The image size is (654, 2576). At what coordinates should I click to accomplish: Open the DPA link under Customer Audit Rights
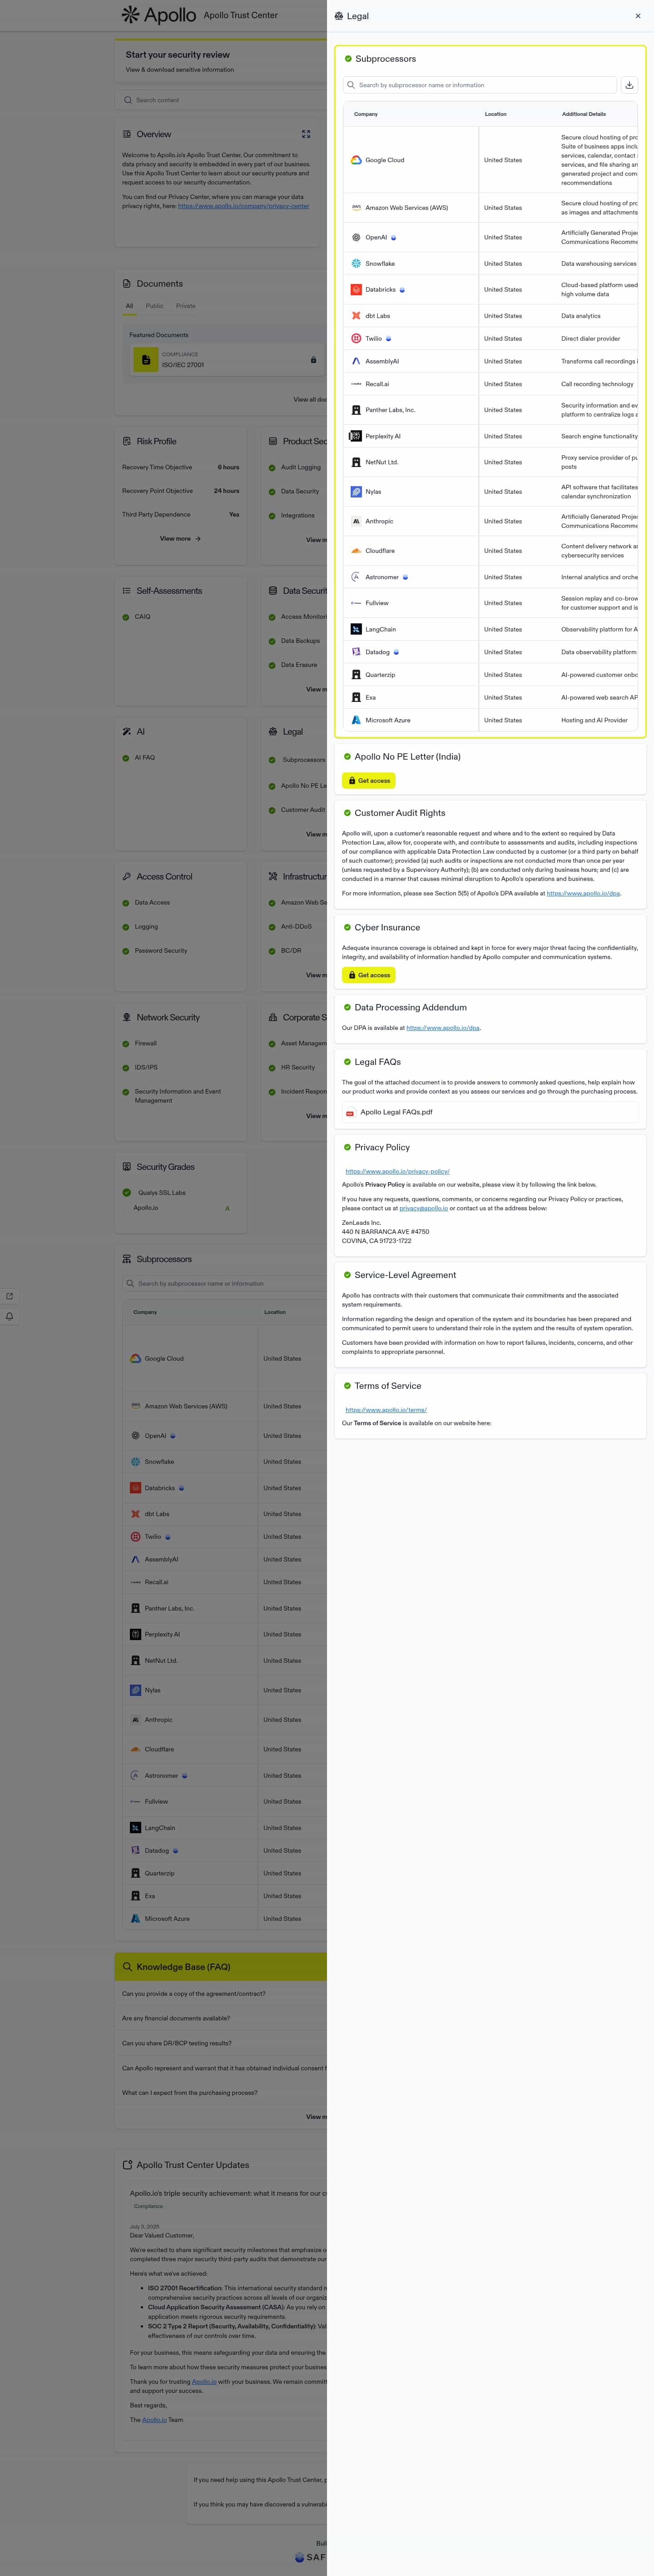tap(583, 893)
